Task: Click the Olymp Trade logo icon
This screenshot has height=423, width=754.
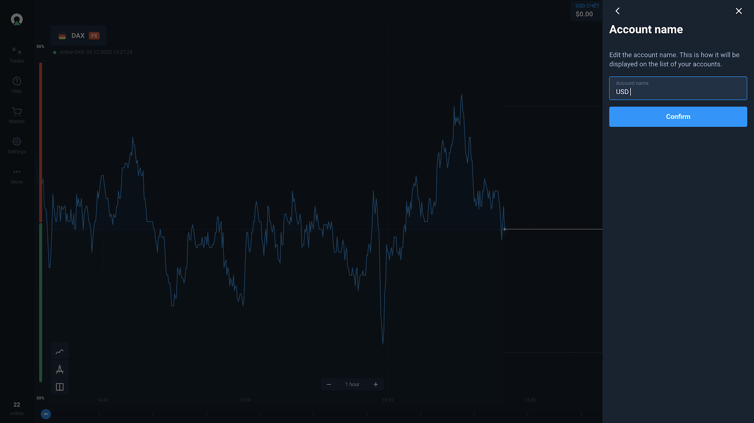Action: [x=17, y=19]
